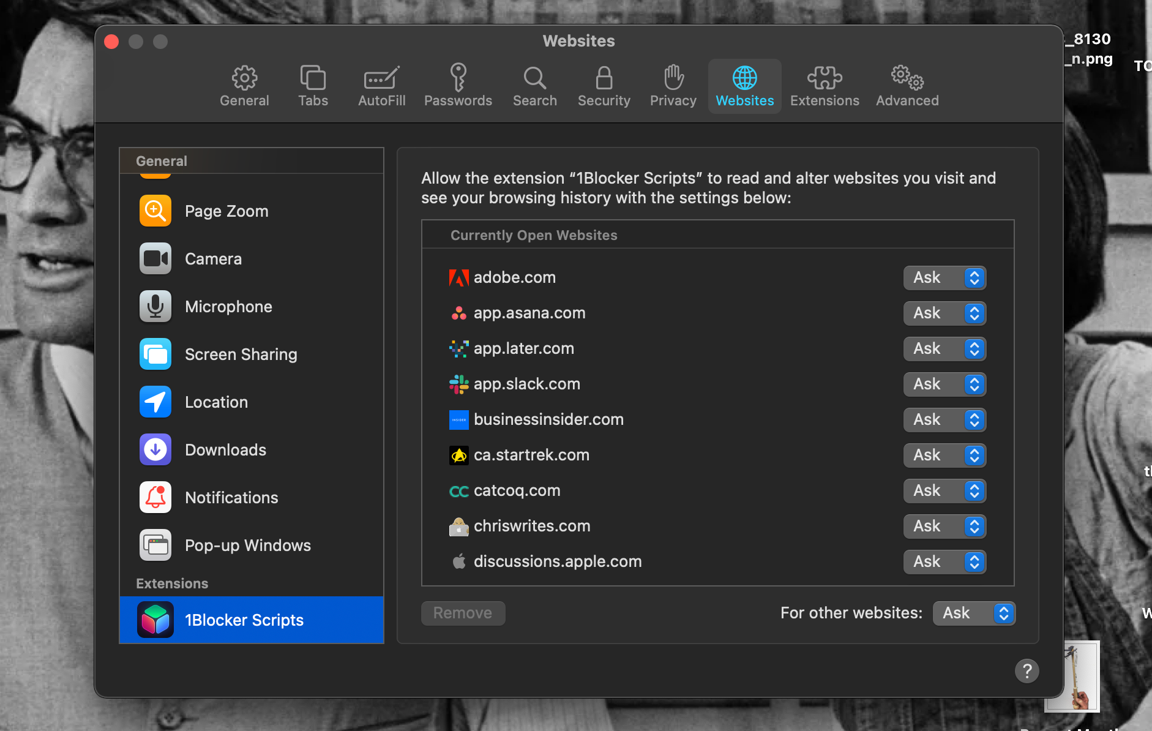Go to the Passwords preferences tab

pos(458,86)
